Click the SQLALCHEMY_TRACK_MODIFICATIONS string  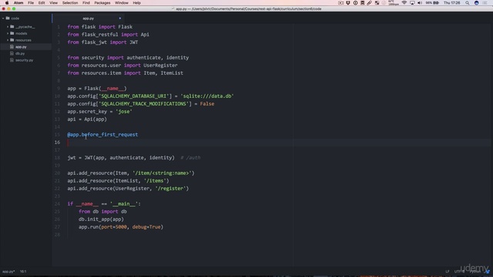(145, 104)
